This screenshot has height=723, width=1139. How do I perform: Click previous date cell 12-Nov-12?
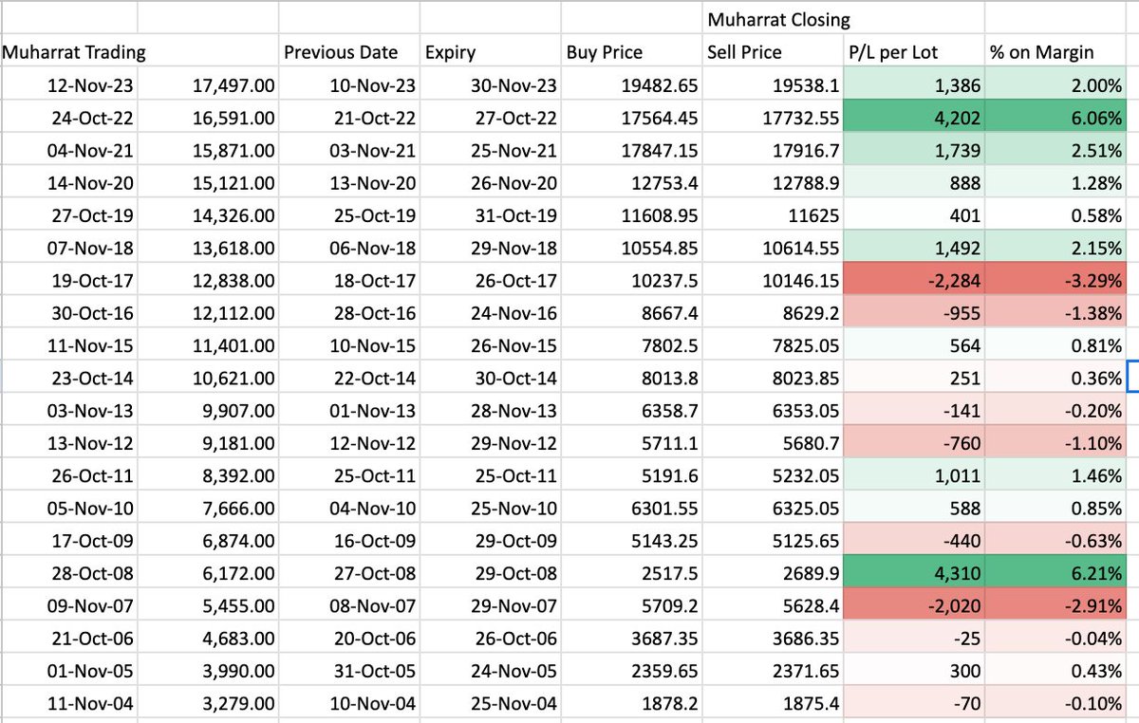click(x=349, y=441)
